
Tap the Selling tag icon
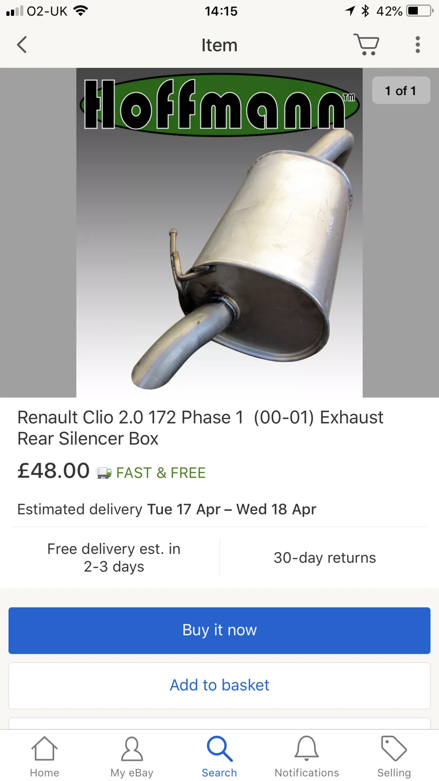(x=394, y=748)
